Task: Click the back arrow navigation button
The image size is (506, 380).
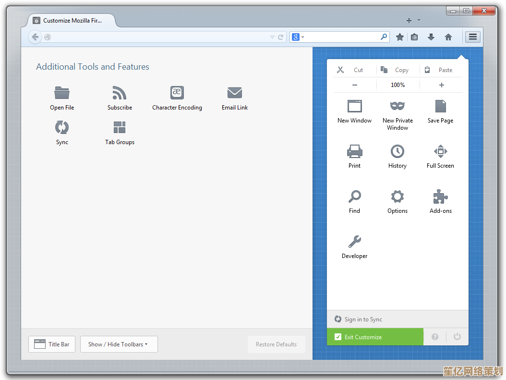Action: point(35,37)
